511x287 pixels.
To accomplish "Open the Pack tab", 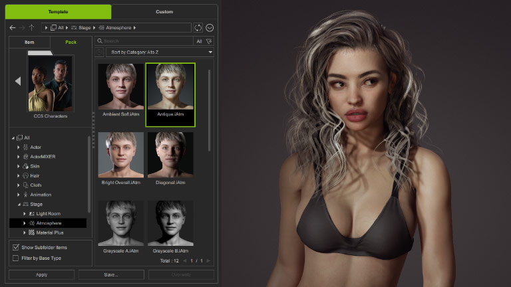I will point(71,43).
